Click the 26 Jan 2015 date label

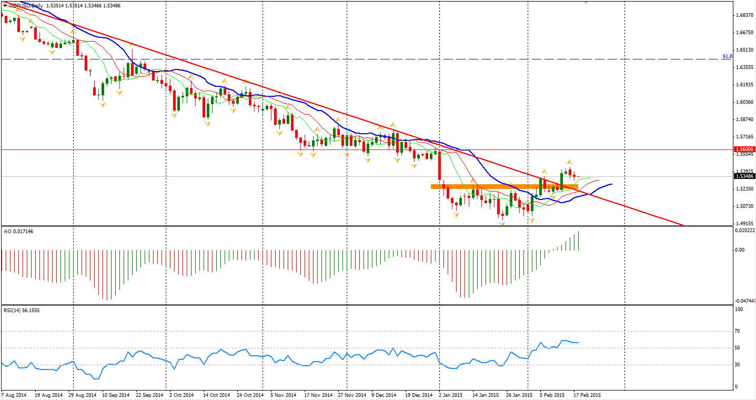tap(519, 394)
